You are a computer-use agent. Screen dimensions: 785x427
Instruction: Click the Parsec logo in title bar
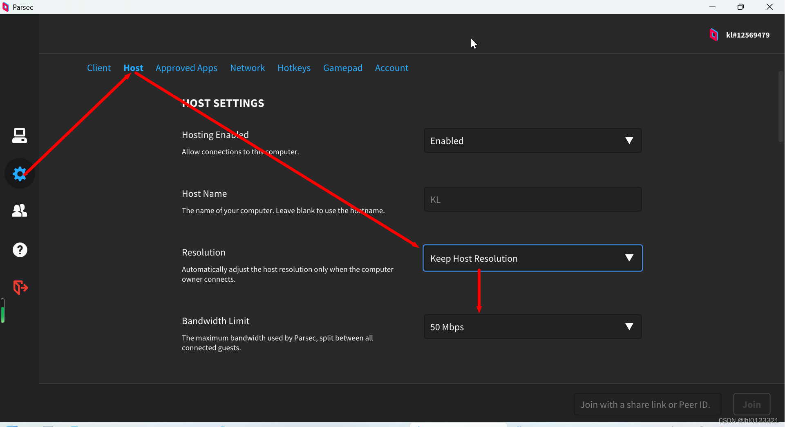coord(6,7)
